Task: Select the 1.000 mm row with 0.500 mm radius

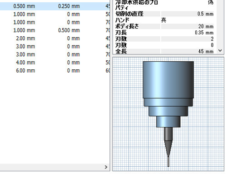Action: (x=55, y=30)
